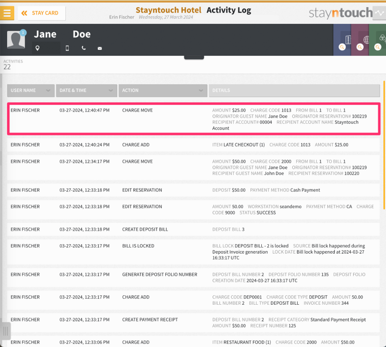Open the company card search tab
386x347 pixels.
point(342,40)
